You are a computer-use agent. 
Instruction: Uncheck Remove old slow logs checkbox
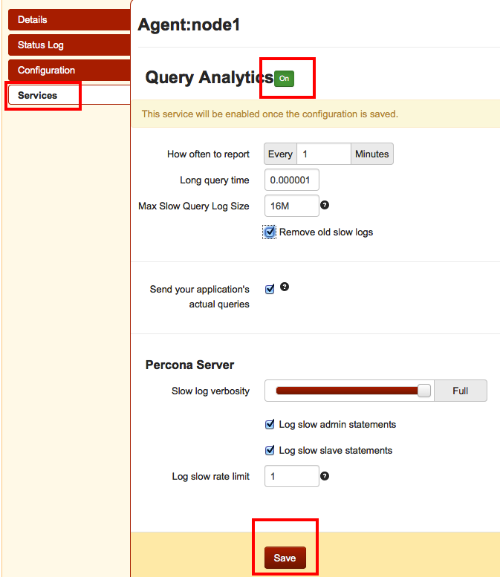270,232
